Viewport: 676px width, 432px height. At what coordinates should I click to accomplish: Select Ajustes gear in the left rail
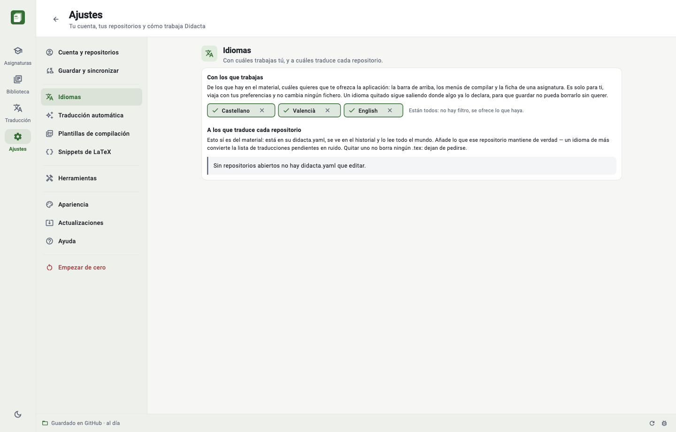point(18,141)
